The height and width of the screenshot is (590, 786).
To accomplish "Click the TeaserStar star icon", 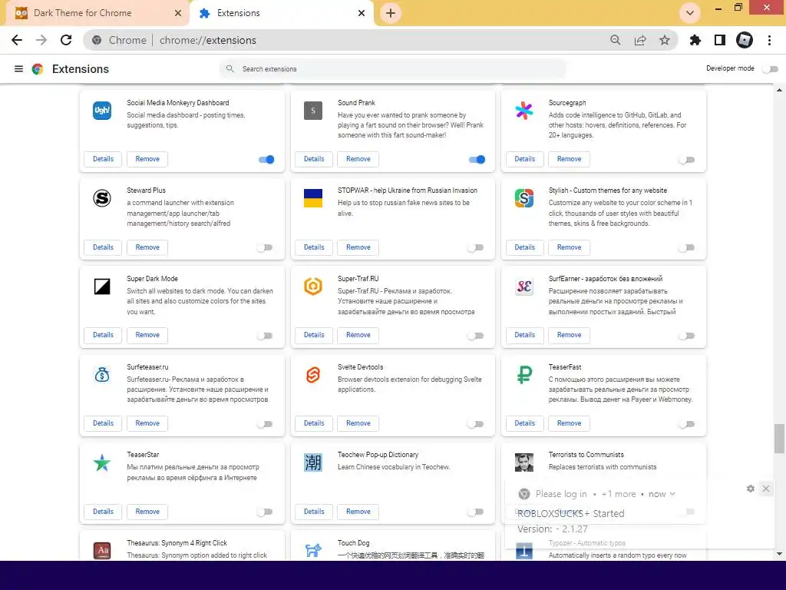I will tap(102, 462).
